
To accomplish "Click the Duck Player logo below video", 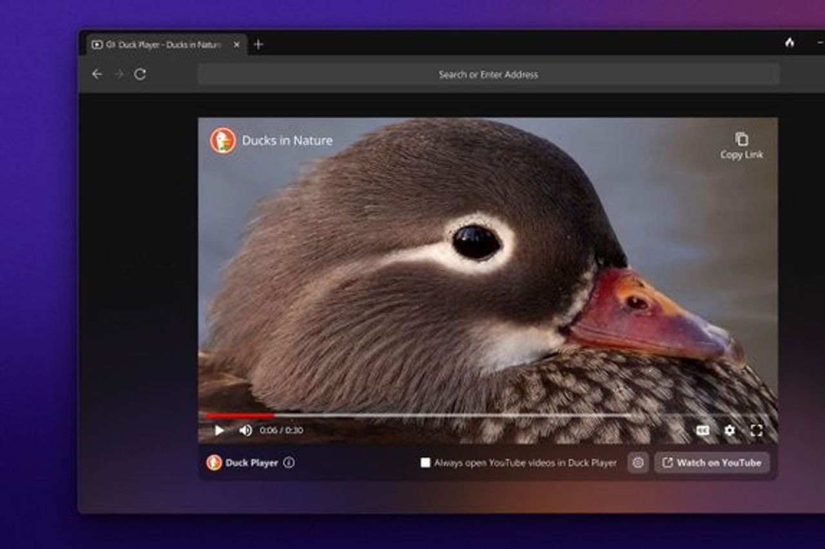I will point(214,462).
